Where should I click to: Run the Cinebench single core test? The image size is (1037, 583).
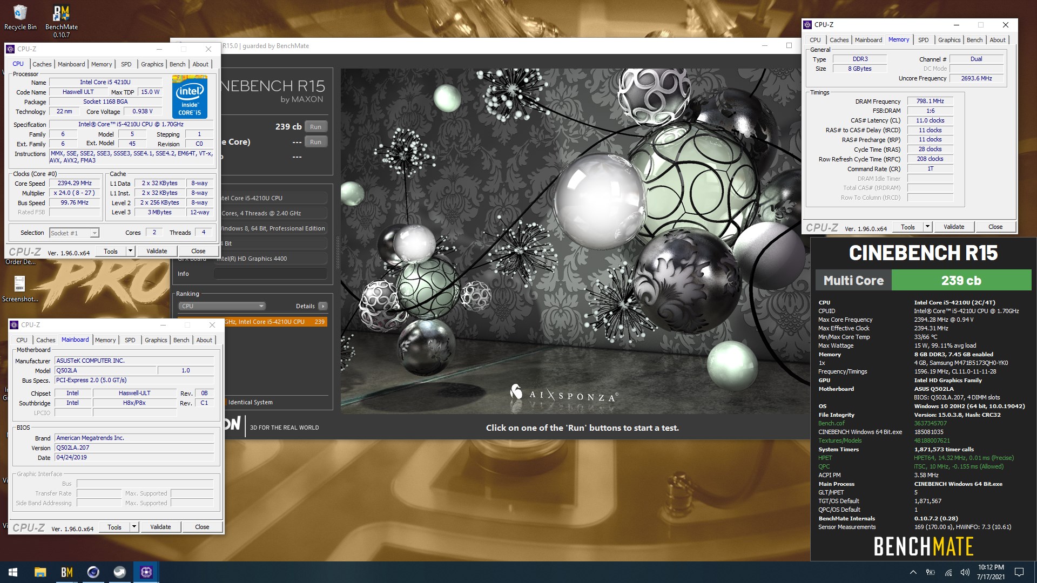click(x=316, y=142)
